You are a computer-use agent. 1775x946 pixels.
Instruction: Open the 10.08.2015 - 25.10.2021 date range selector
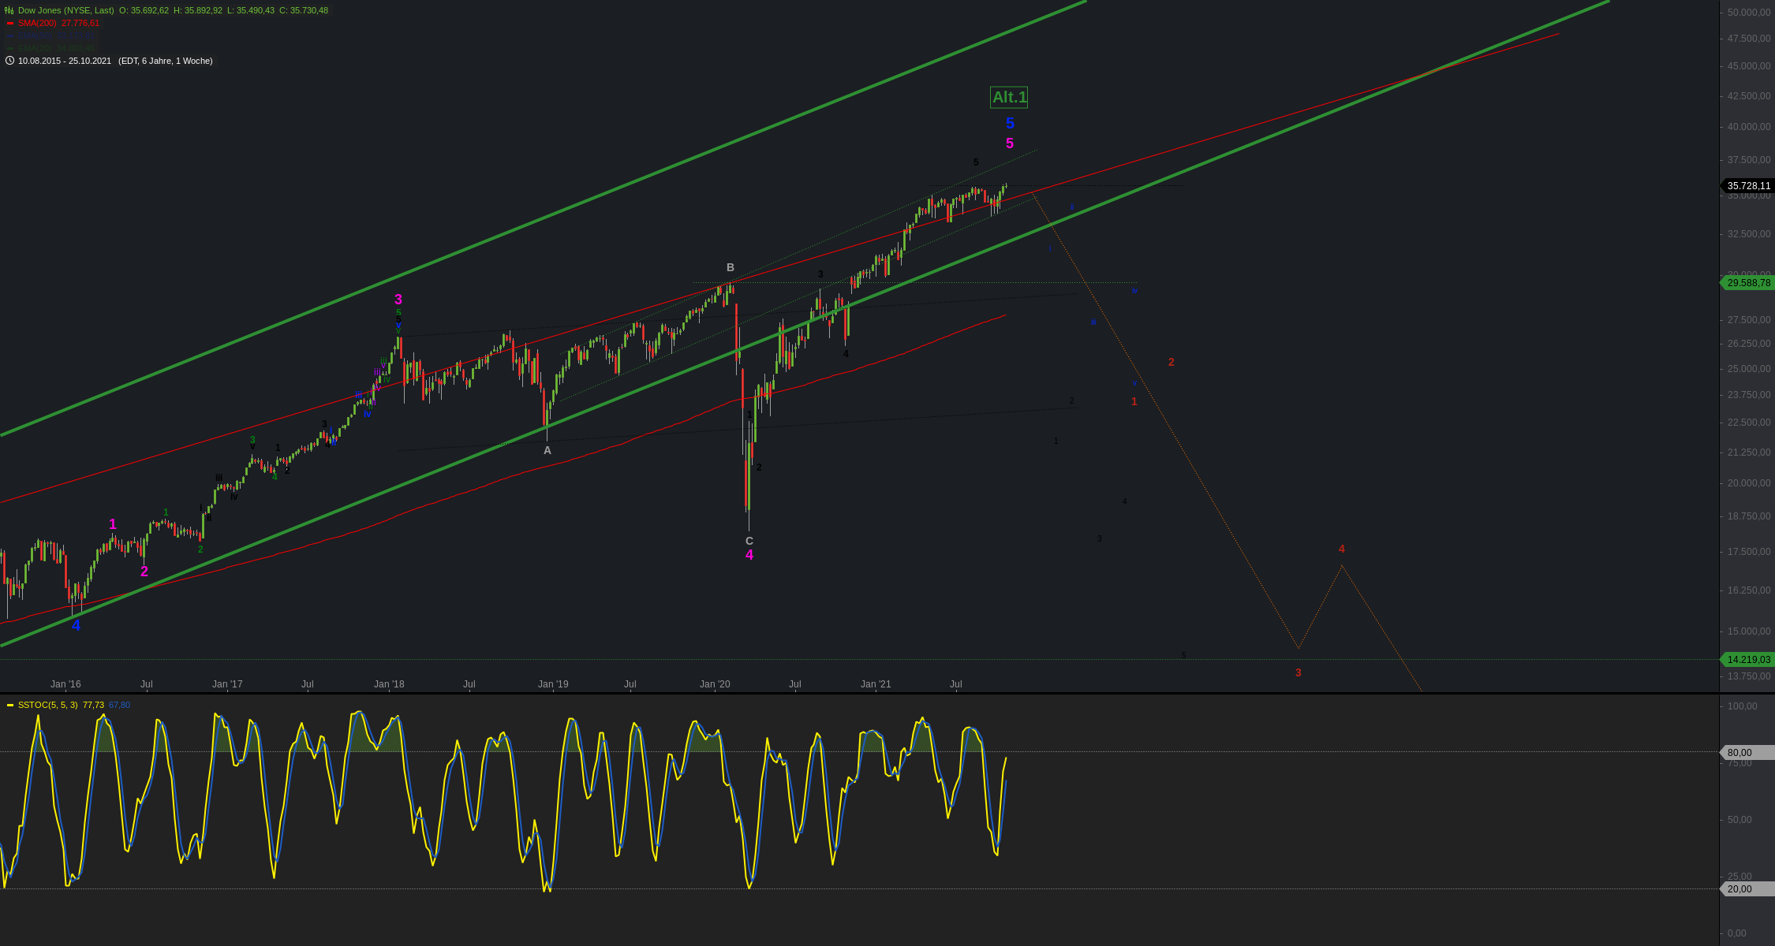click(x=65, y=61)
